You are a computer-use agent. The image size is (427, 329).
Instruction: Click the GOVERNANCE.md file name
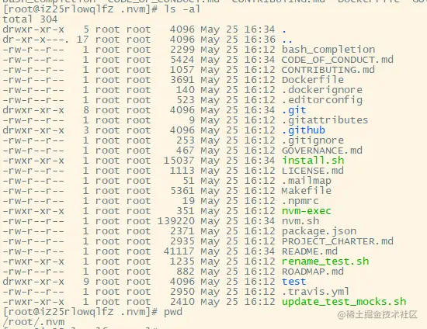pyautogui.click(x=322, y=151)
